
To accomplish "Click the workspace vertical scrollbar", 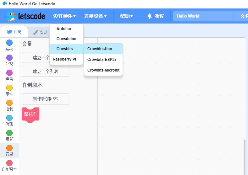I will point(245,157).
